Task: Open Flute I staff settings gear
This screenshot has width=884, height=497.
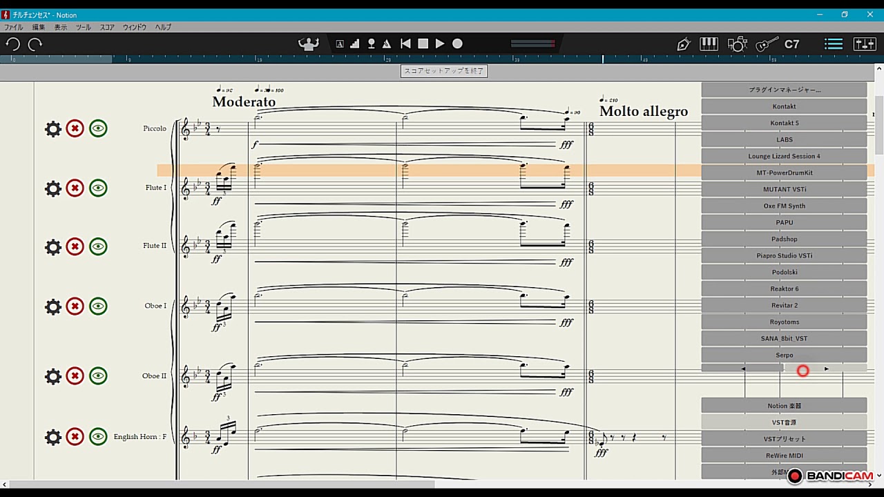Action: tap(53, 188)
